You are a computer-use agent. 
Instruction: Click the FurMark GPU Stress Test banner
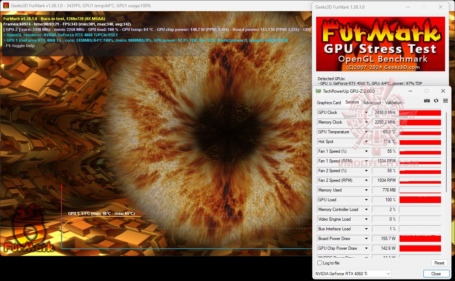point(381,44)
